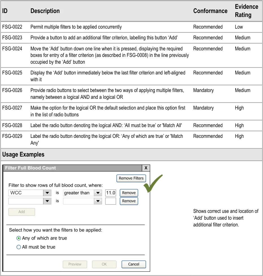The image size is (263, 276).
Task: Select 'Any of which are true' radio button
Action: click(x=19, y=238)
